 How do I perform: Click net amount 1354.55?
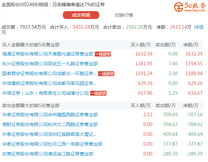click(194, 64)
